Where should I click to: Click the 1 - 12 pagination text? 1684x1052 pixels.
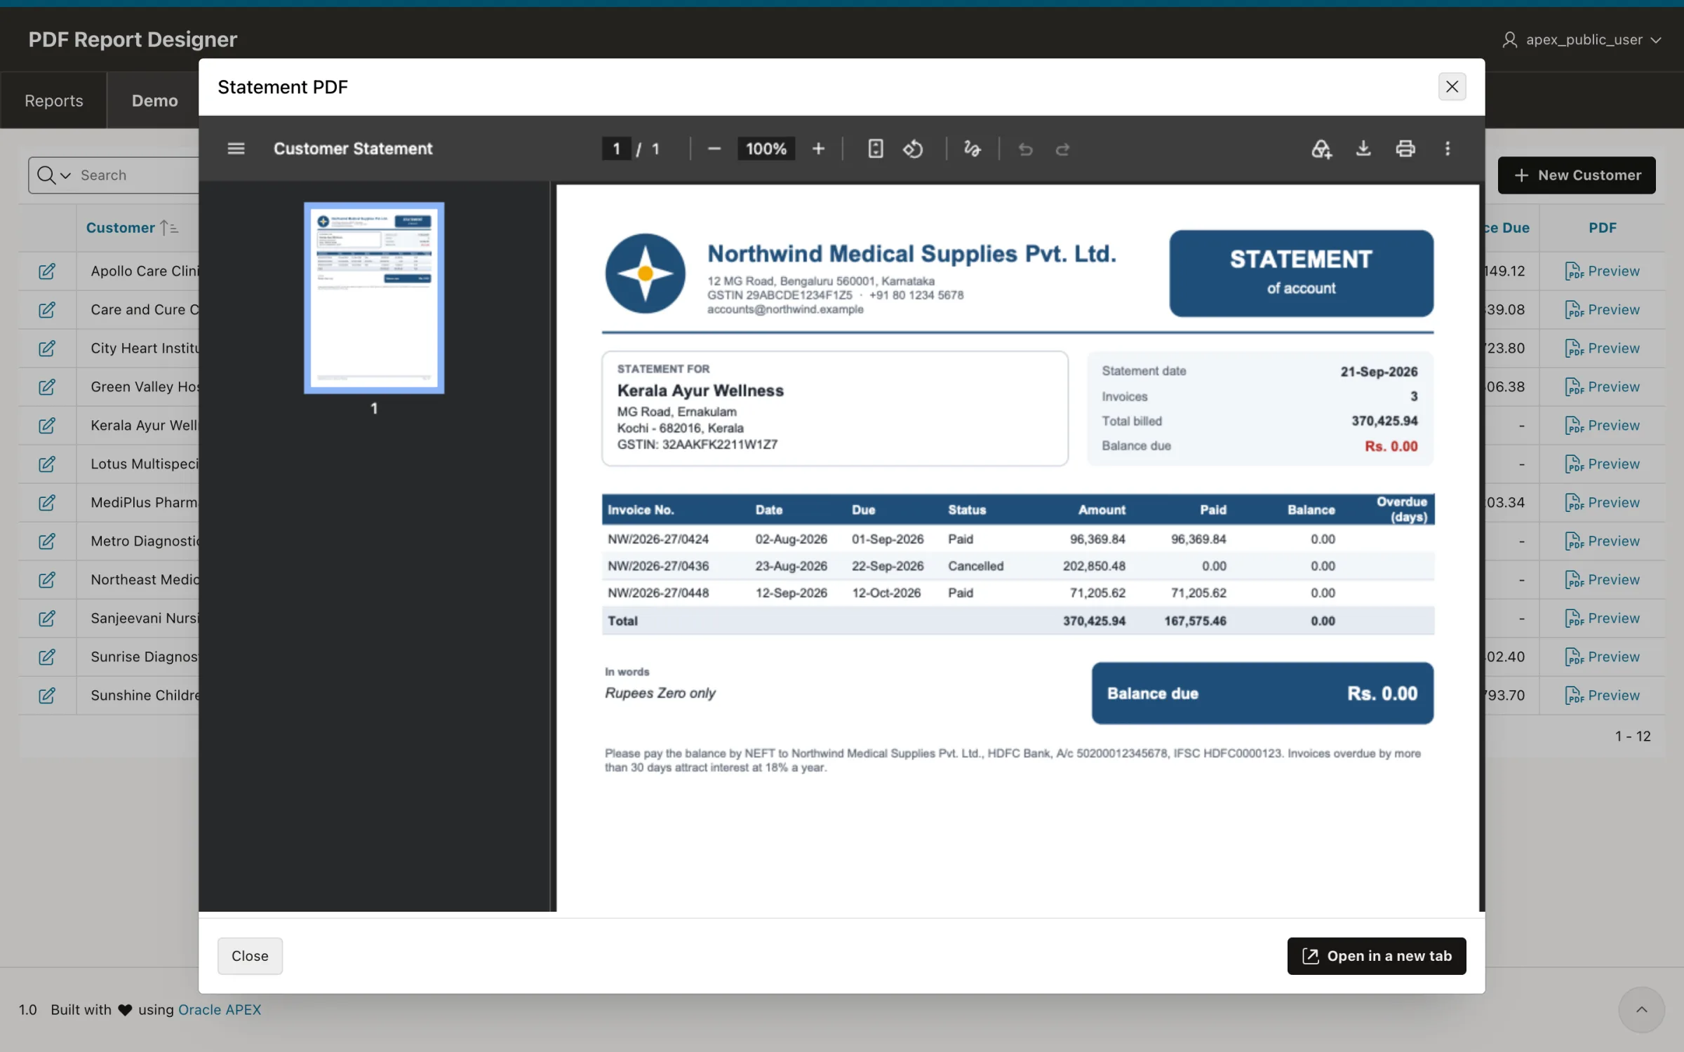(x=1633, y=736)
